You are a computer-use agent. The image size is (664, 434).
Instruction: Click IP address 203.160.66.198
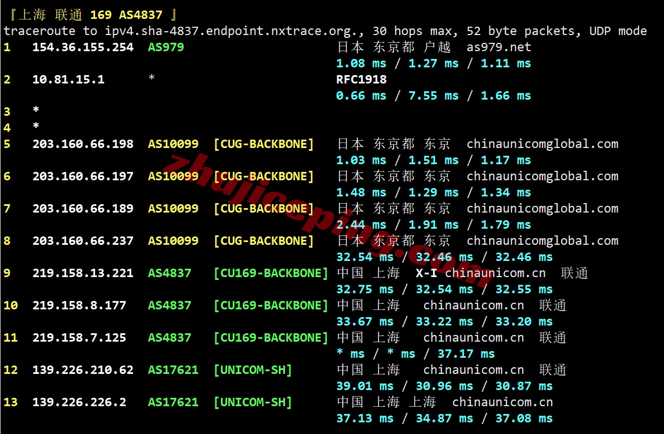coord(83,144)
